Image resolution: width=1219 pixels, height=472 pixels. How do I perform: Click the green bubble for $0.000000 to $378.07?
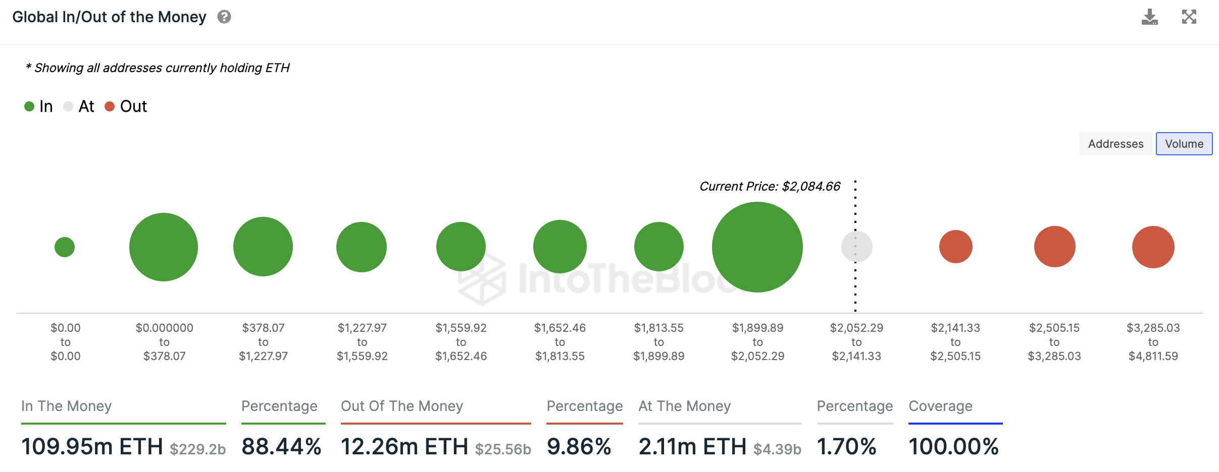tap(164, 247)
